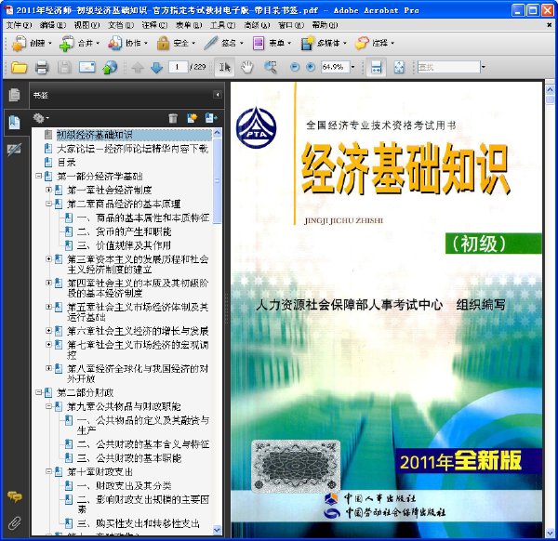
Task: Select the marquee zoom tool
Action: coord(270,67)
